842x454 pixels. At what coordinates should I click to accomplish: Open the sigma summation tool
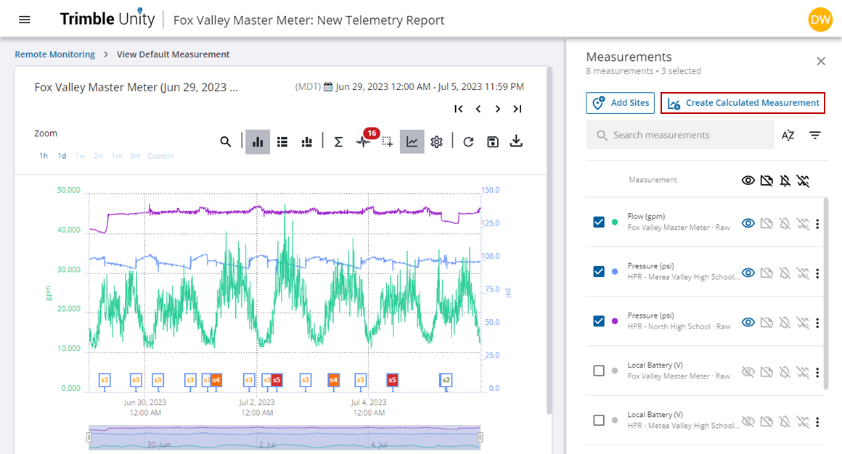click(338, 141)
